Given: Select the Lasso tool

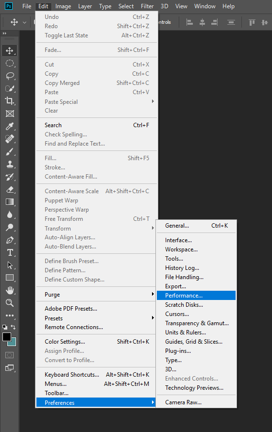Looking at the screenshot, I should pyautogui.click(x=10, y=76).
